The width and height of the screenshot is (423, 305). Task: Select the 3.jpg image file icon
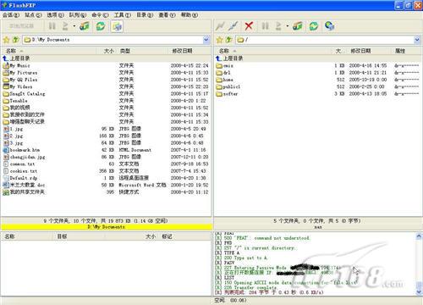[x=6, y=143]
